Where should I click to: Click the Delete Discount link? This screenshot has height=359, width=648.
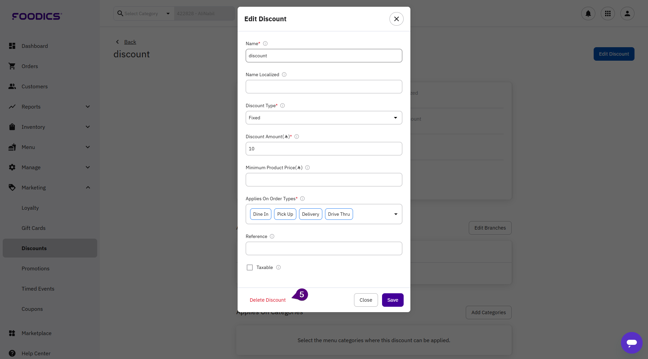tap(267, 300)
